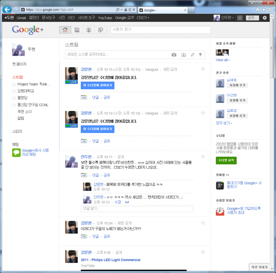Click the vertical page scrollbar thumb

272,48
